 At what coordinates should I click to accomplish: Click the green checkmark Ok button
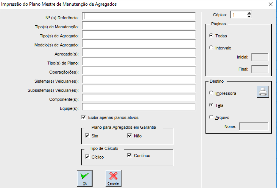pyautogui.click(x=84, y=178)
